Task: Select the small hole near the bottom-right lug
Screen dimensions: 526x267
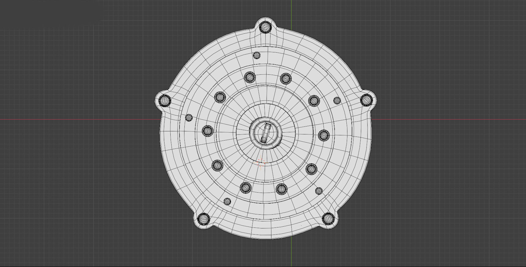Action: [319, 191]
